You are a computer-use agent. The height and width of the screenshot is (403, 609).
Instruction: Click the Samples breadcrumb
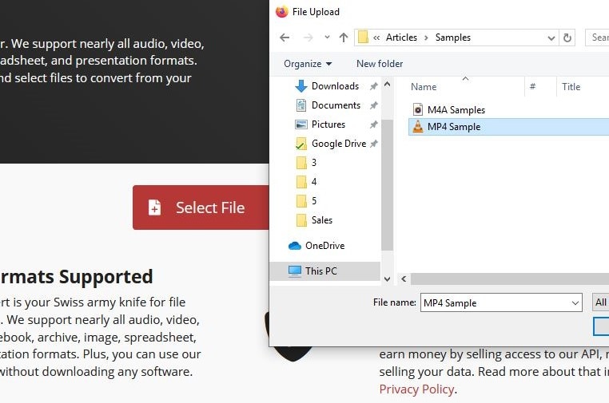pos(453,38)
